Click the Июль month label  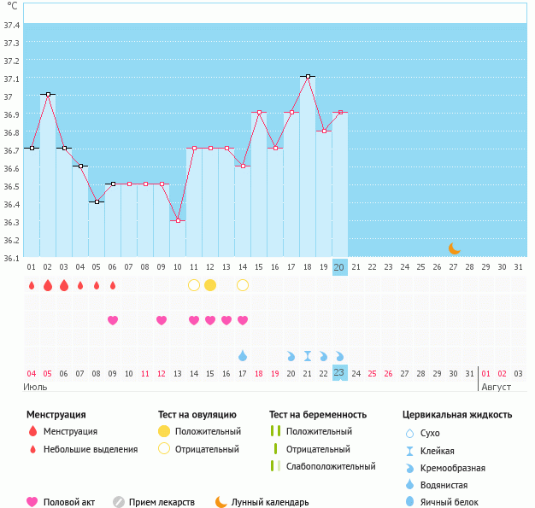(35, 387)
